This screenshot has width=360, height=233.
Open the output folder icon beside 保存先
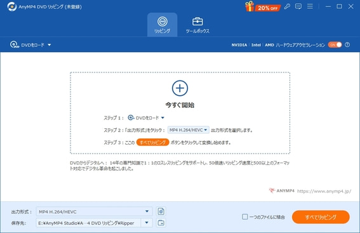(161, 223)
